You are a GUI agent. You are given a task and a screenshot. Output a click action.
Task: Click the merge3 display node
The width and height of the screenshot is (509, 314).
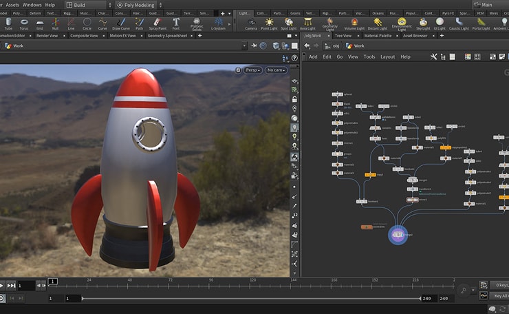(x=398, y=235)
